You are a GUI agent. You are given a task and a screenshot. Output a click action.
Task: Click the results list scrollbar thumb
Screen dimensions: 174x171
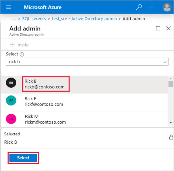[x=171, y=84]
